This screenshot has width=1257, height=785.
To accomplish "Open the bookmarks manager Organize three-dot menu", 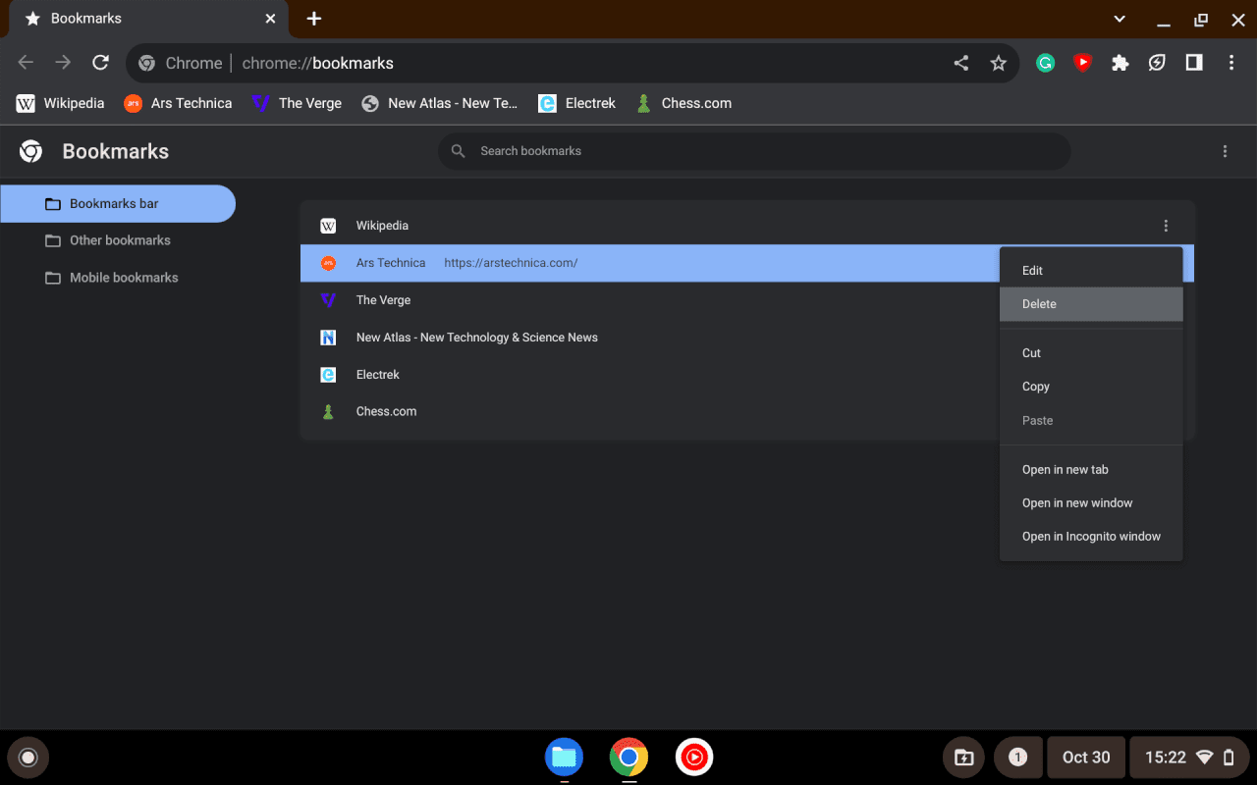I will [x=1225, y=151].
